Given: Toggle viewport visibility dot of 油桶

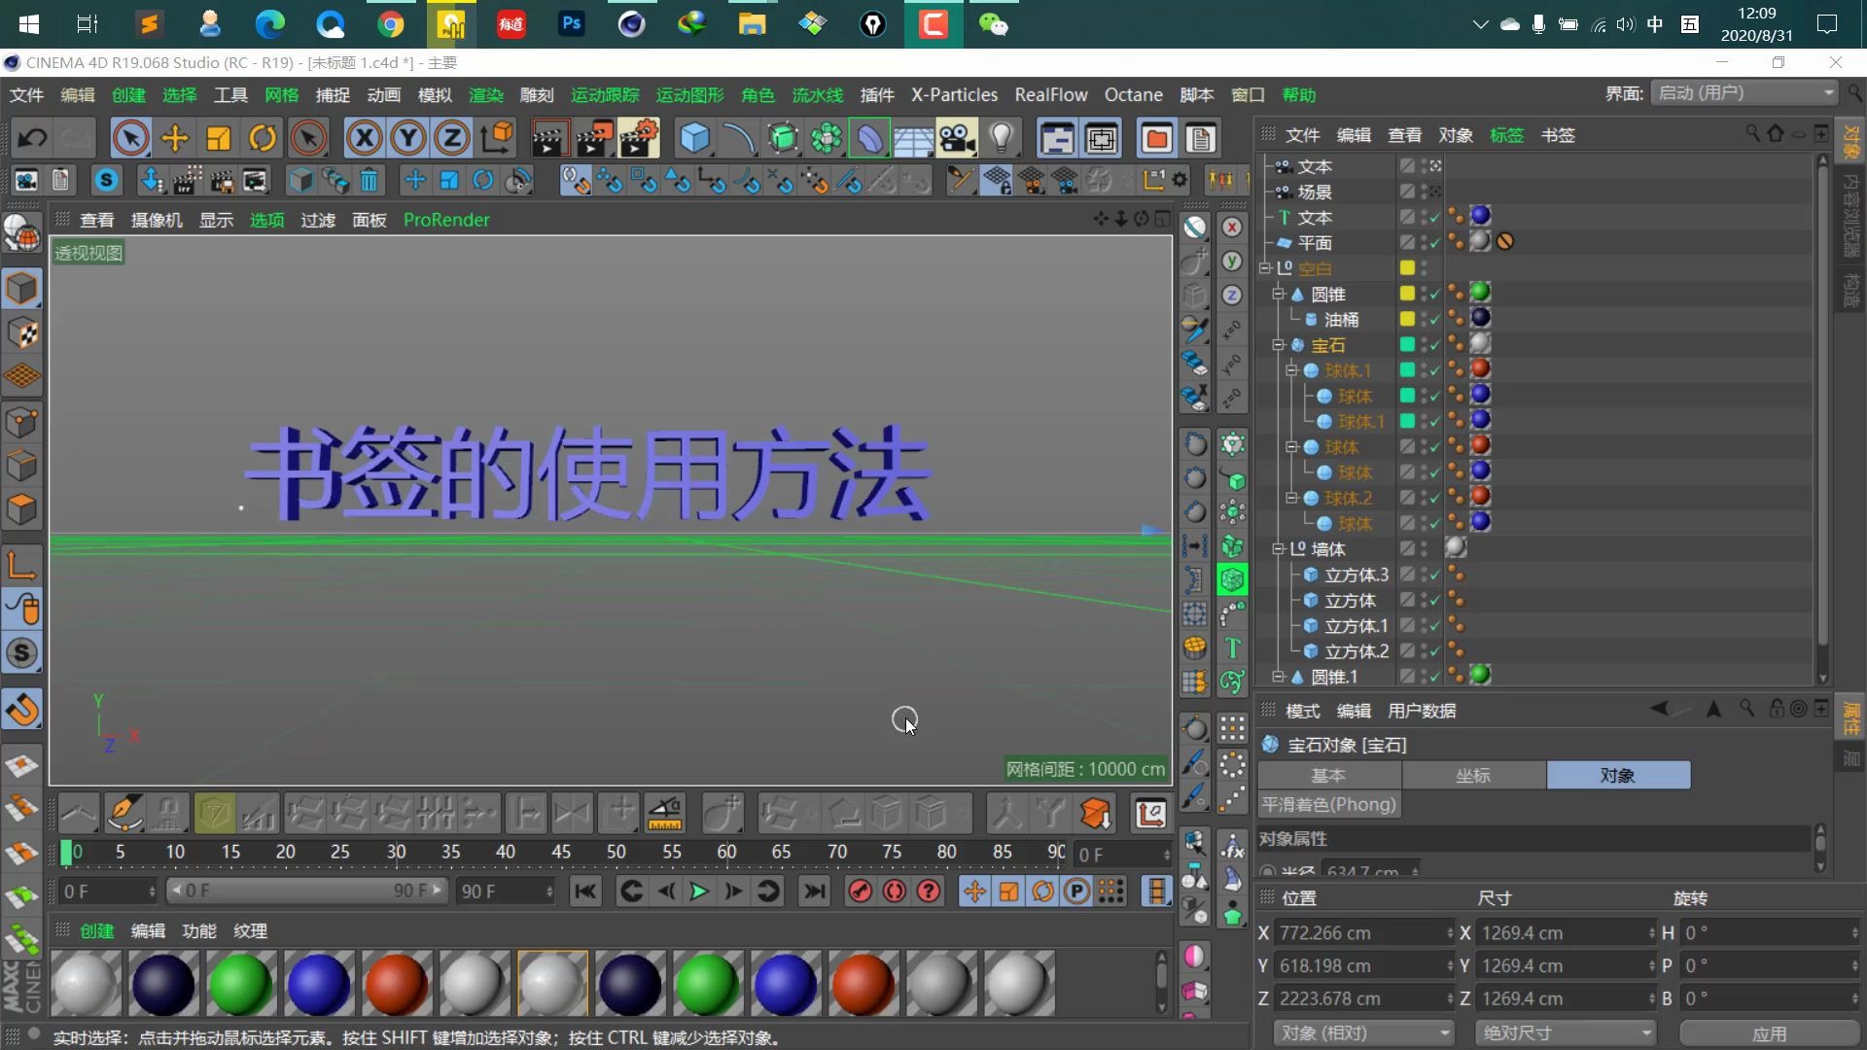Looking at the screenshot, I should click(x=1425, y=314).
